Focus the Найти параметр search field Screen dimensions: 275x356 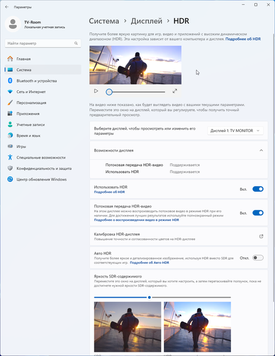coord(43,43)
